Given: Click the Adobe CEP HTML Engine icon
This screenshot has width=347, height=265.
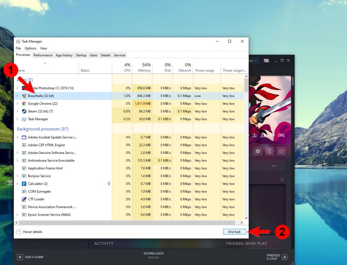Looking at the screenshot, I should pos(24,145).
